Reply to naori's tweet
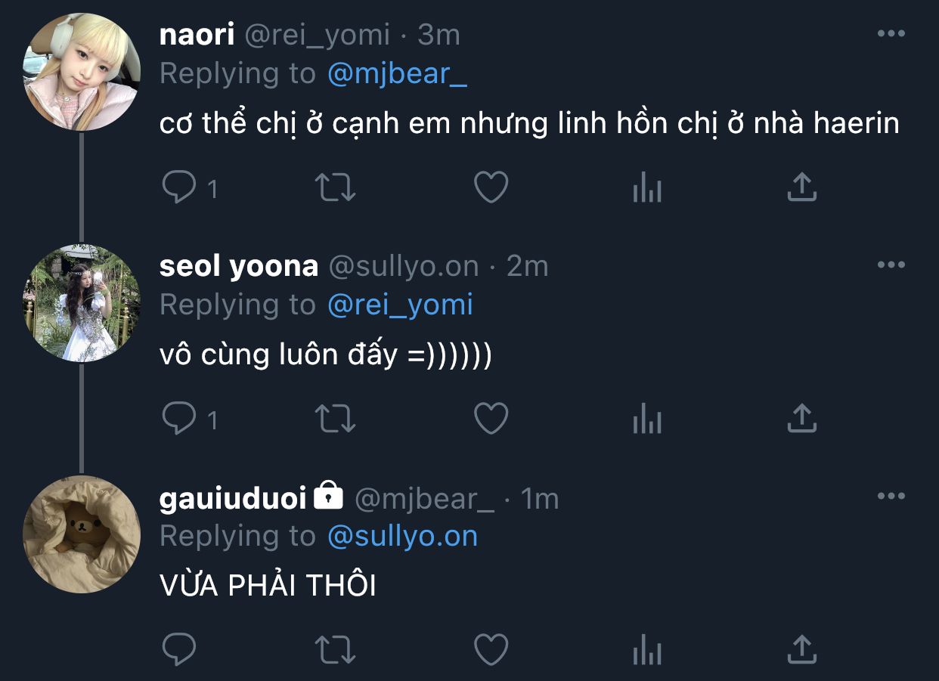Screen dimensions: 939x681 (x=179, y=187)
